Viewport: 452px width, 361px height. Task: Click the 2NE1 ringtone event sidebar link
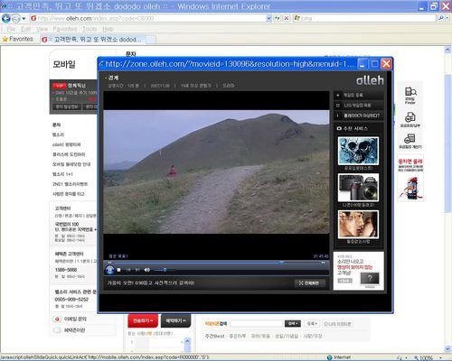coord(70,184)
